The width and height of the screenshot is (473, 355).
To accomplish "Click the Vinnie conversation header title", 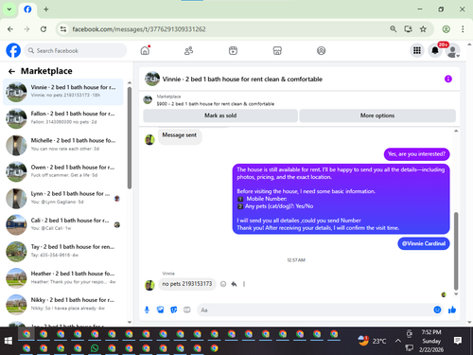I will [x=242, y=80].
